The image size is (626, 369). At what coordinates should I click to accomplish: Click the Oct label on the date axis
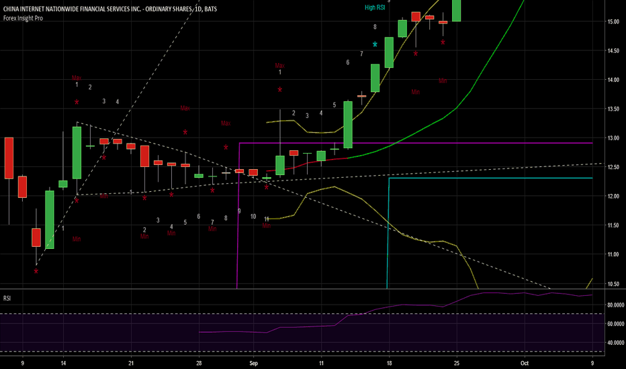(525, 364)
